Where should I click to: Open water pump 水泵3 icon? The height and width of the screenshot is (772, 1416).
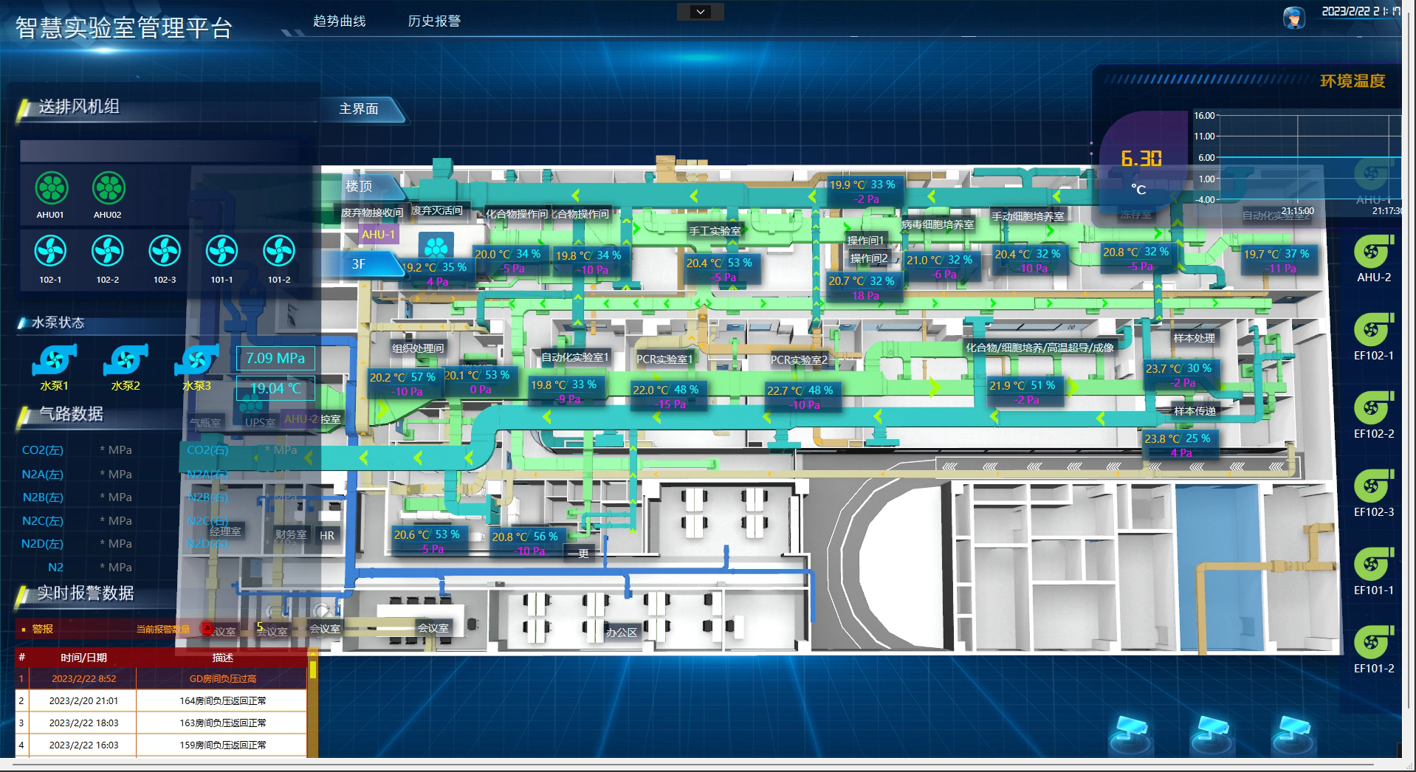click(x=196, y=360)
